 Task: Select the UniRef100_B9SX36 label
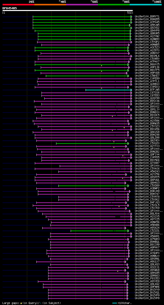point(147,101)
